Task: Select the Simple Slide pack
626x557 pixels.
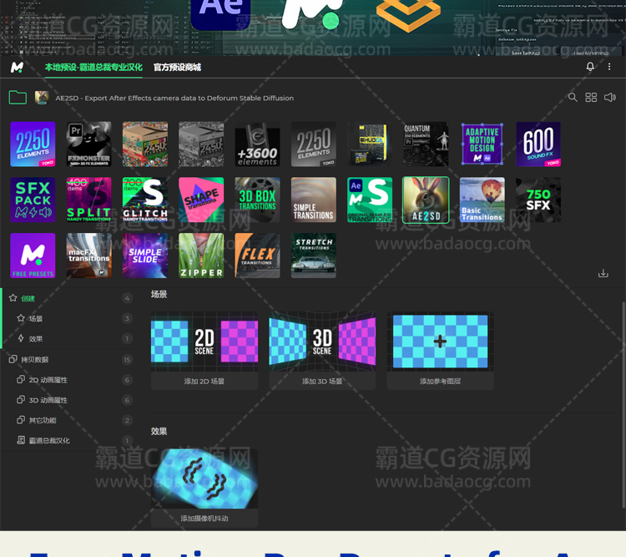Action: click(x=145, y=256)
